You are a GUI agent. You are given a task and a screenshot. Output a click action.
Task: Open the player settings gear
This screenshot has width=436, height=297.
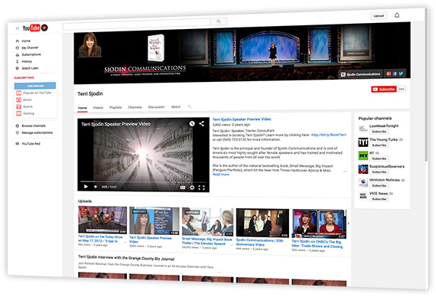pos(192,188)
